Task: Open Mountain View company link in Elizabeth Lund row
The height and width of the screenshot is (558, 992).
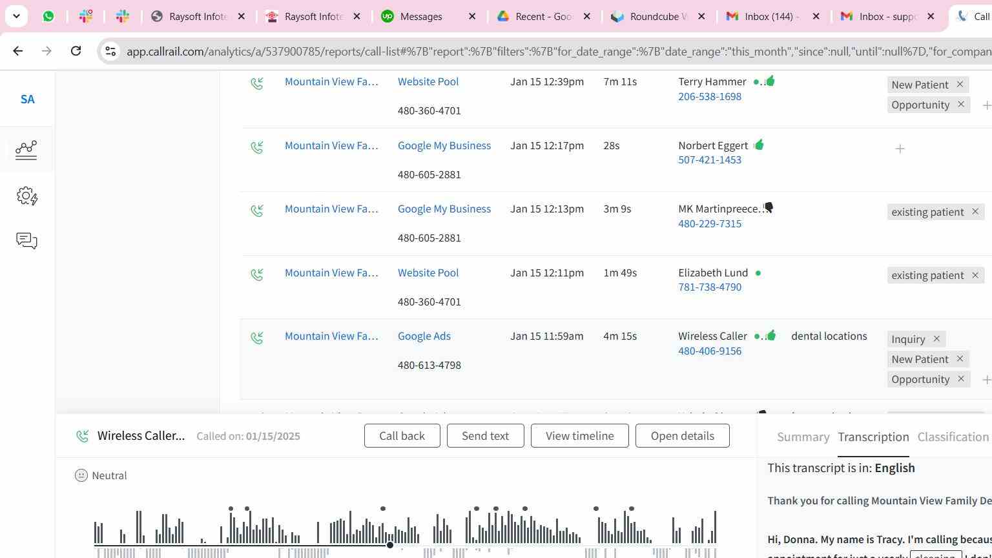Action: tap(332, 273)
